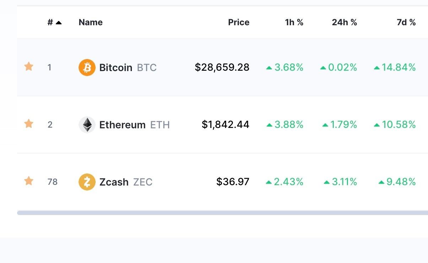Click the orange Bitcoin logo icon
428x263 pixels.
pyautogui.click(x=87, y=68)
